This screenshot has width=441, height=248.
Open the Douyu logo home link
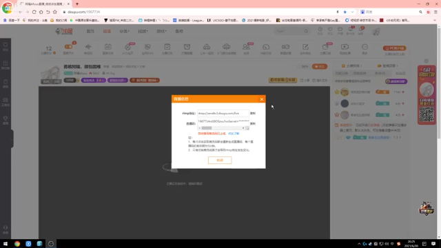coord(64,31)
